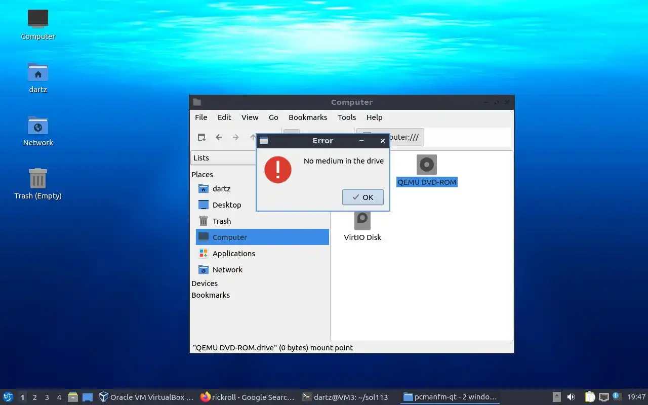The height and width of the screenshot is (405, 648).
Task: Open the Tools menu
Action: 347,117
